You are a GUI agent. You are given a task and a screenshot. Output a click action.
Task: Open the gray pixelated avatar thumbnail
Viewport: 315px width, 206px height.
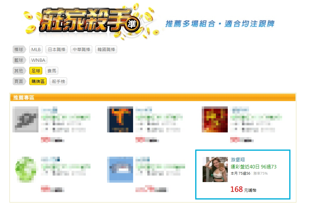click(x=25, y=119)
